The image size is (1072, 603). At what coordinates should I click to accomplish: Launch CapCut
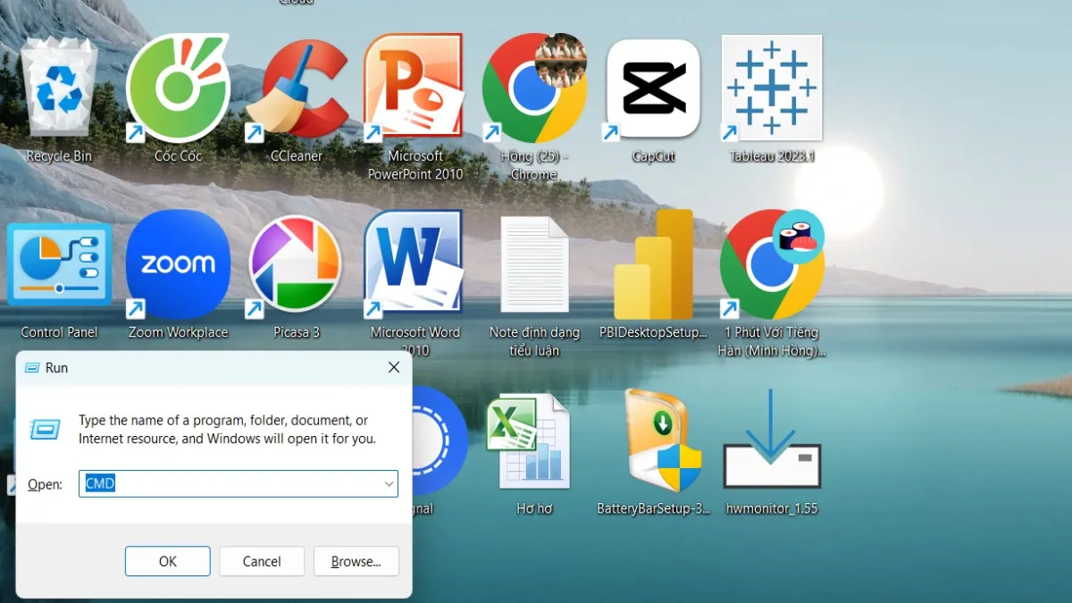point(652,87)
